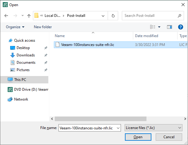The width and height of the screenshot is (188, 145).
Task: Click the Forward navigation arrow
Action: (x=15, y=16)
